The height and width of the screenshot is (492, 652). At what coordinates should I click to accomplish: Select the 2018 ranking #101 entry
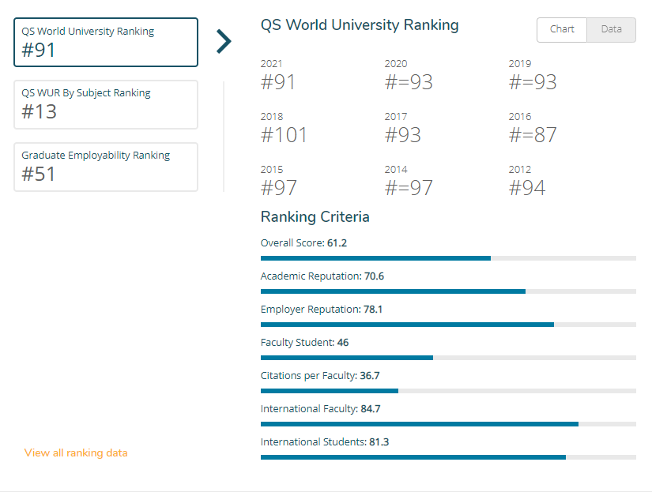point(284,129)
